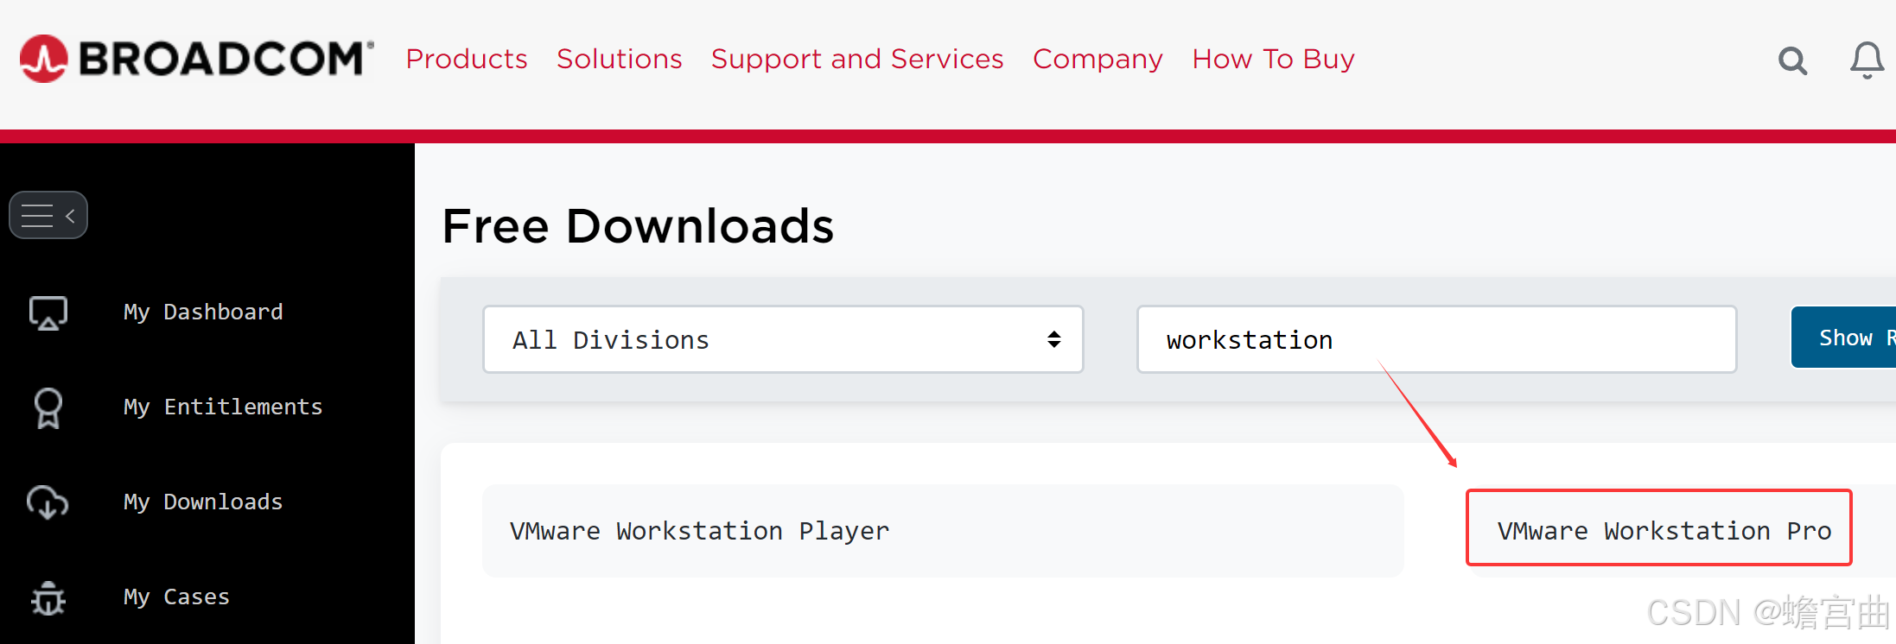Expand the All Divisions dropdown
The width and height of the screenshot is (1896, 644).
(x=783, y=339)
